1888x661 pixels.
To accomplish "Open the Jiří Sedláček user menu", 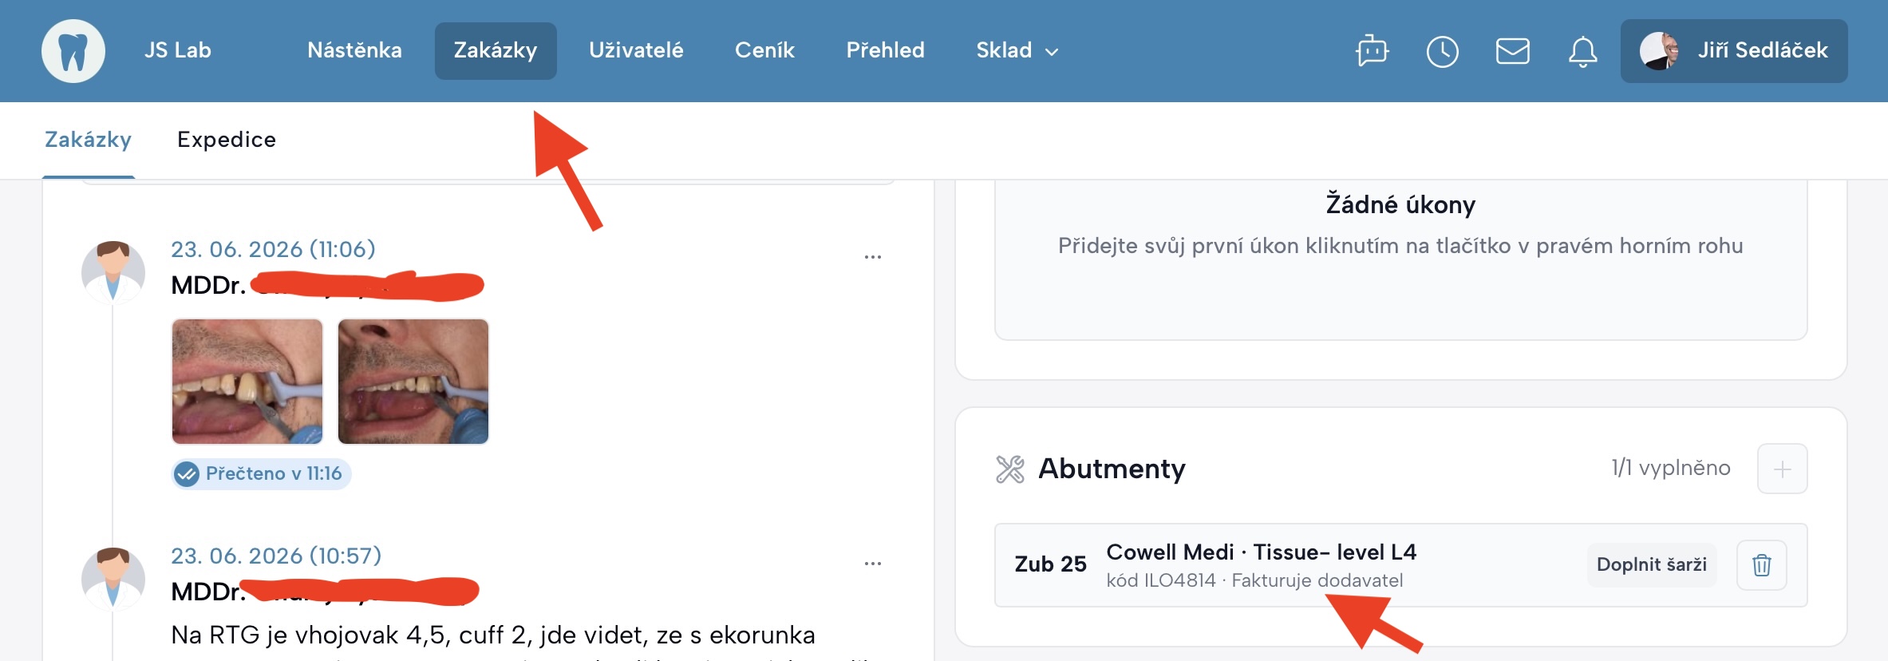I will pyautogui.click(x=1734, y=51).
